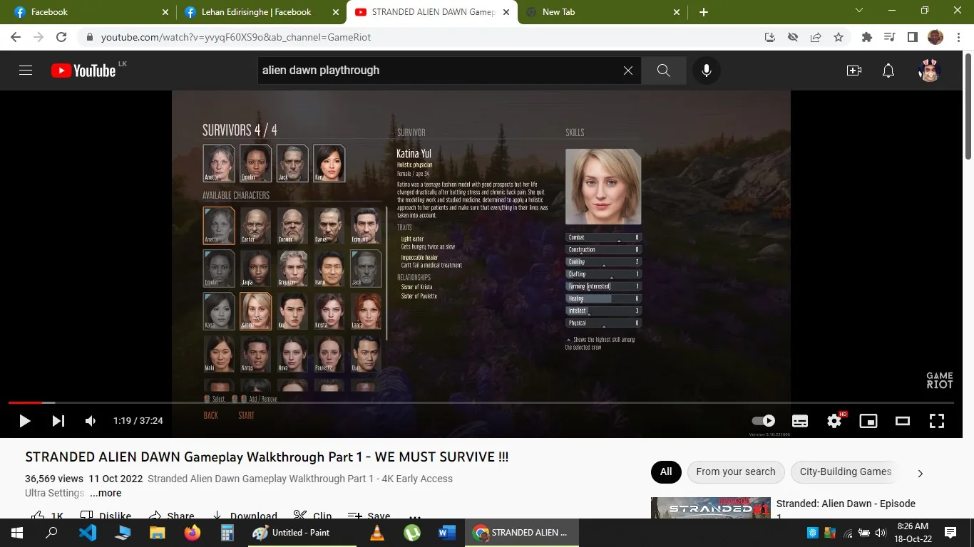Go forward in browser history
This screenshot has width=974, height=547.
pyautogui.click(x=39, y=37)
